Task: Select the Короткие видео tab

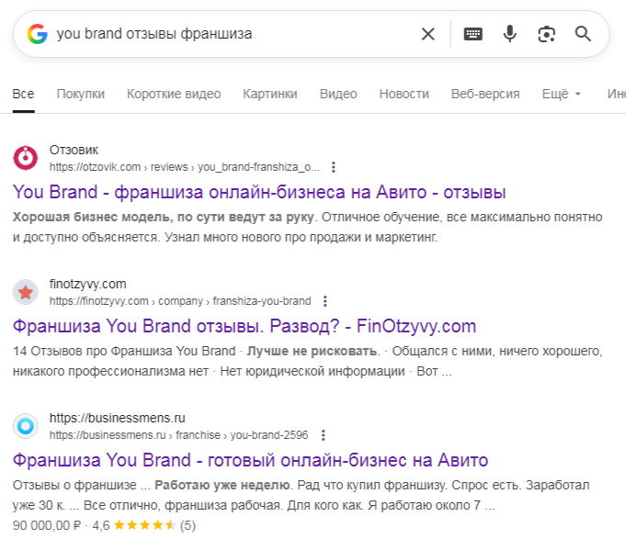Action: coord(174,94)
